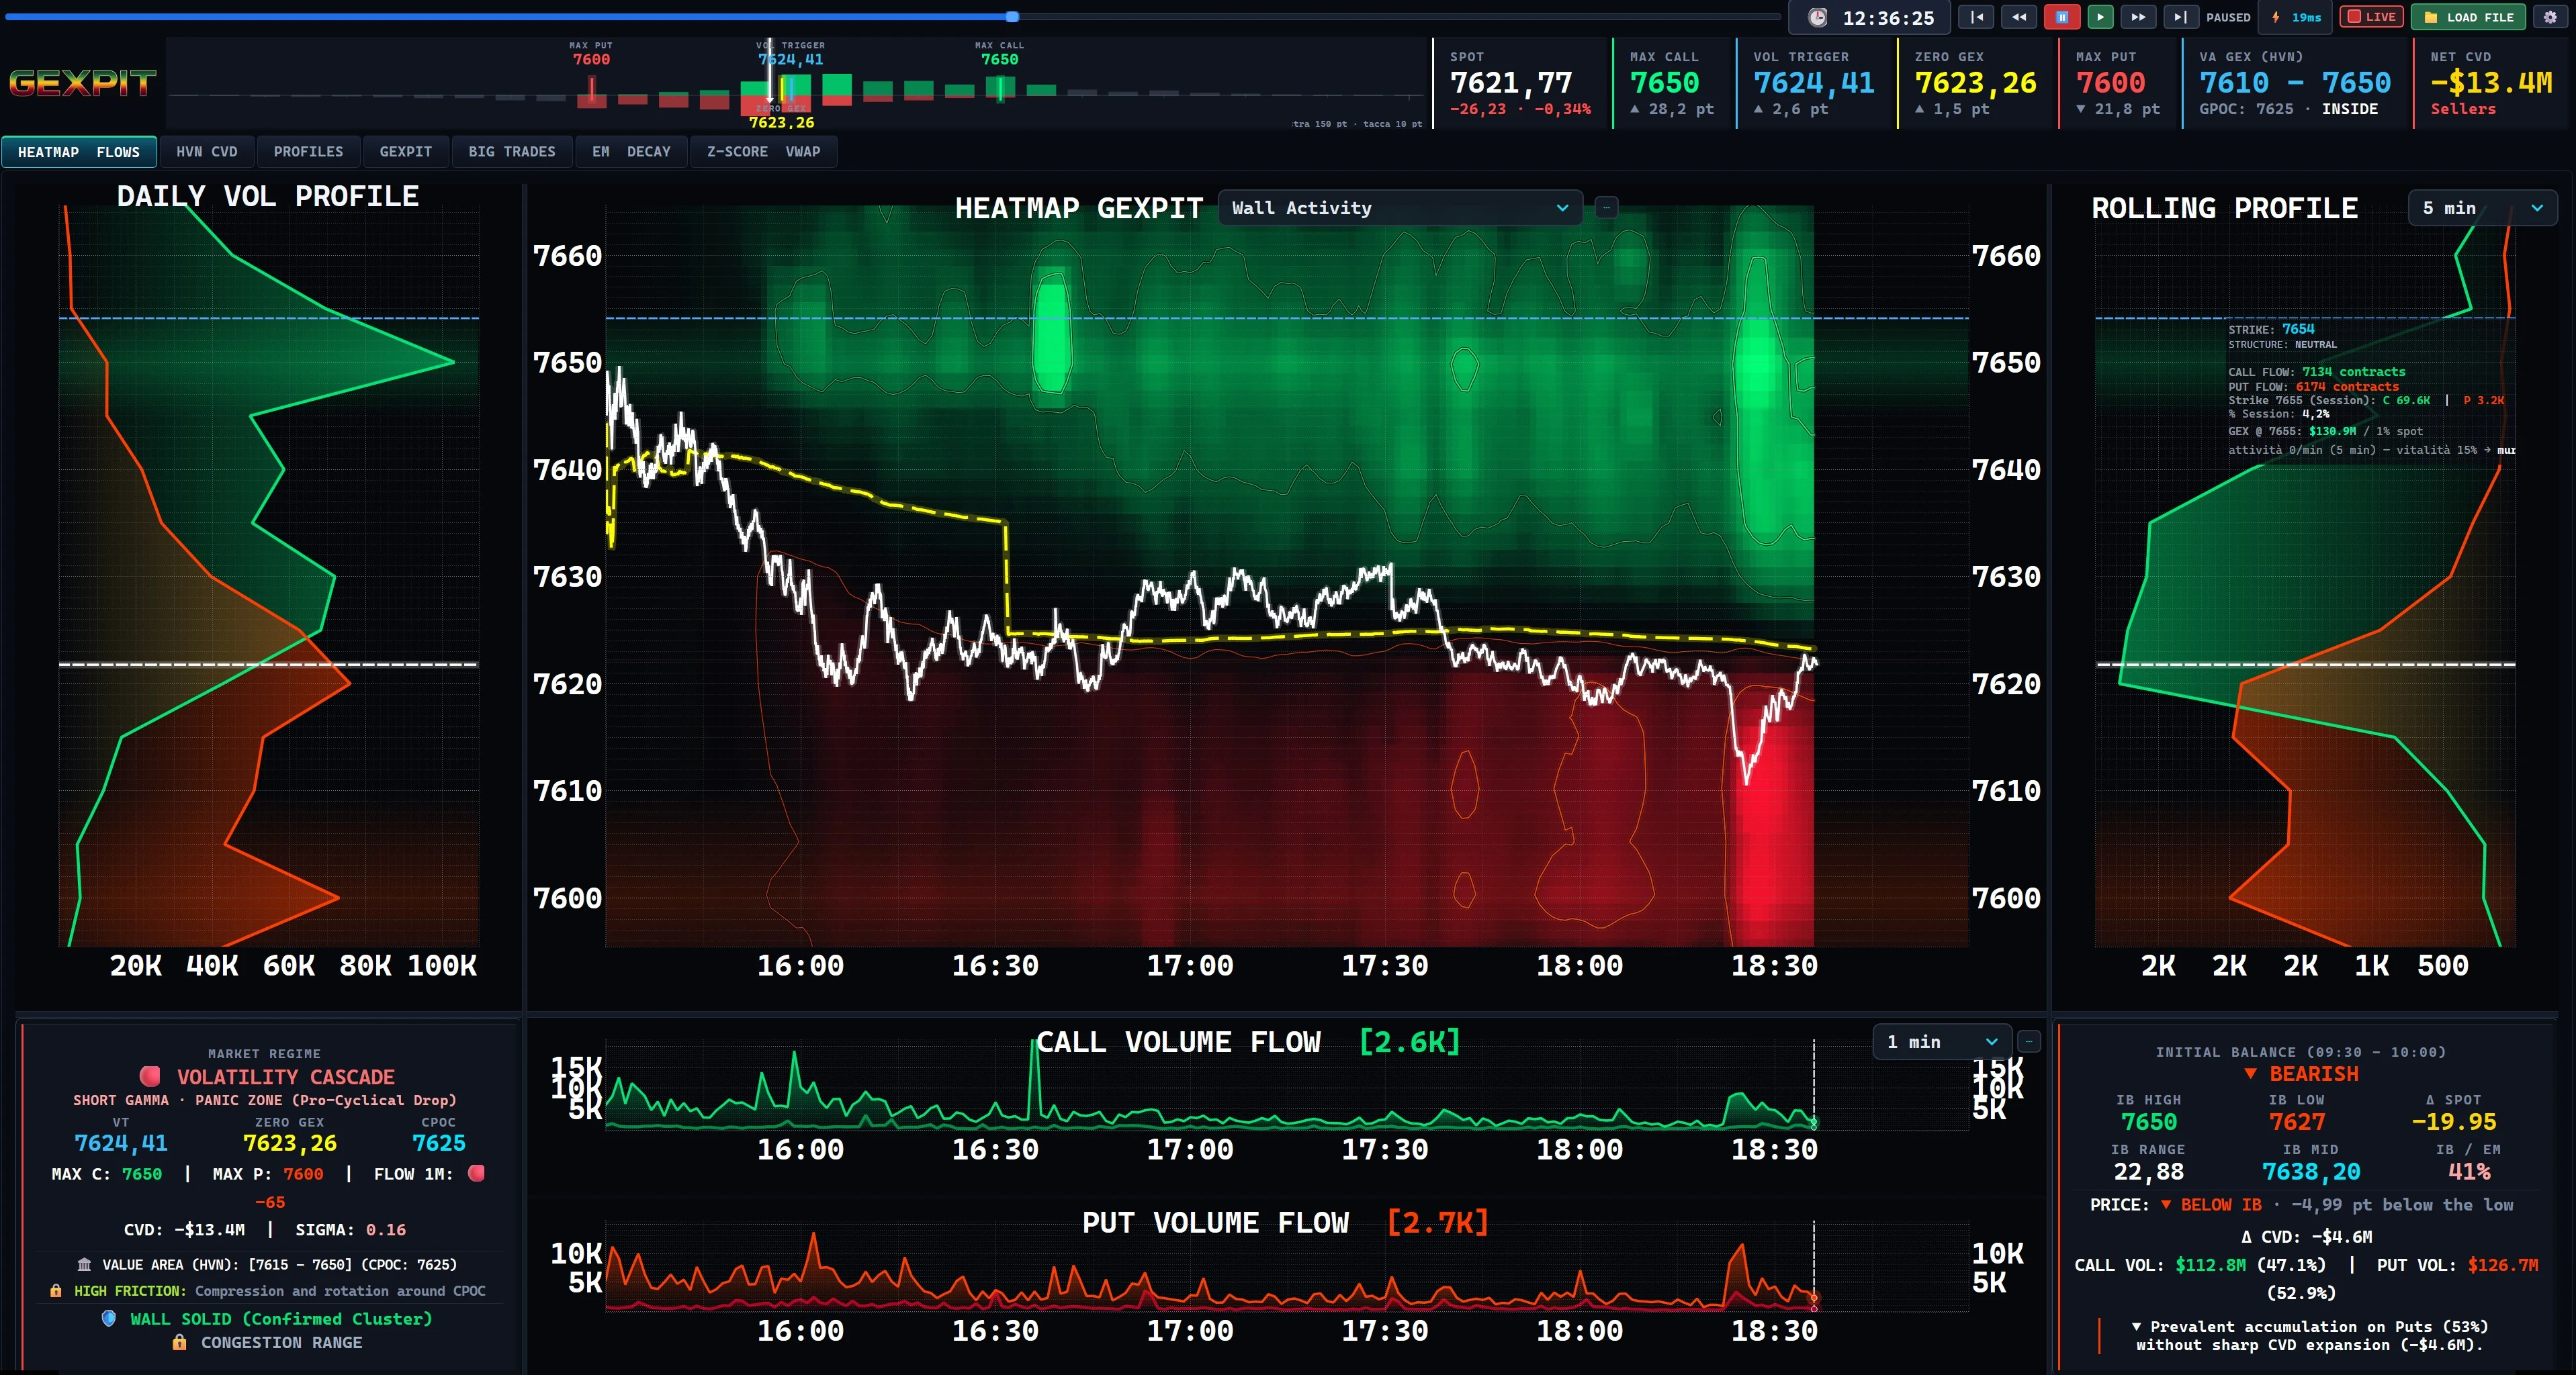The height and width of the screenshot is (1375, 2576).
Task: Click the fast-forward playback button
Action: 2138,17
